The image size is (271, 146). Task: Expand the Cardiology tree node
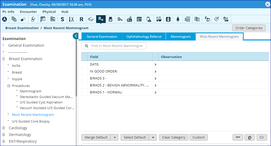coord(4,128)
